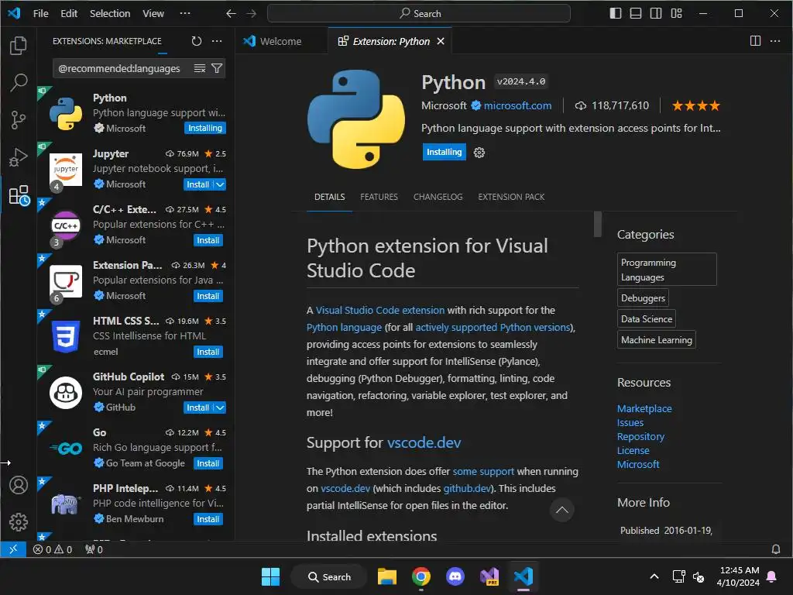Clear extensions search results

pos(200,68)
